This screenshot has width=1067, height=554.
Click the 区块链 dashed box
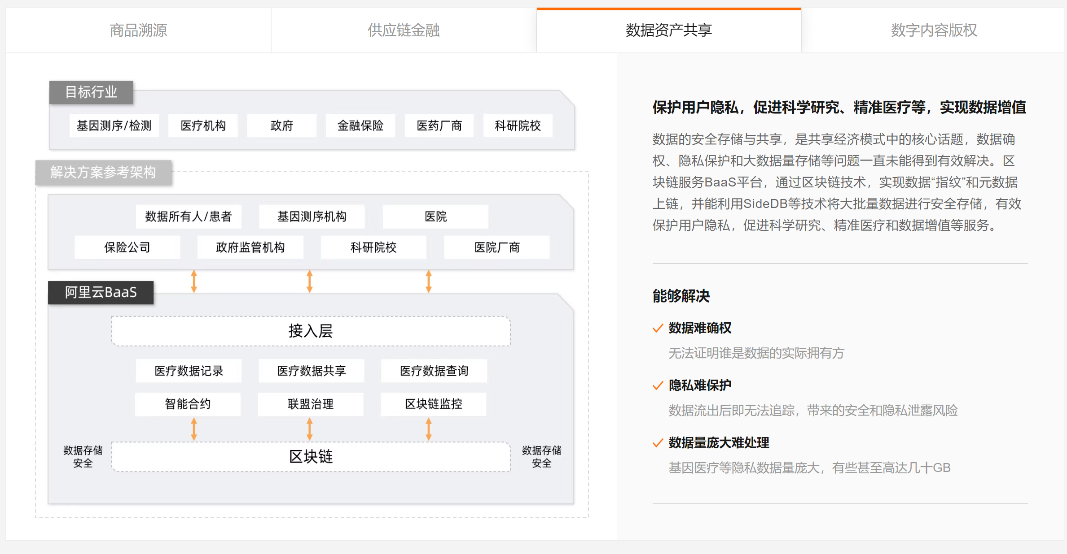click(311, 456)
